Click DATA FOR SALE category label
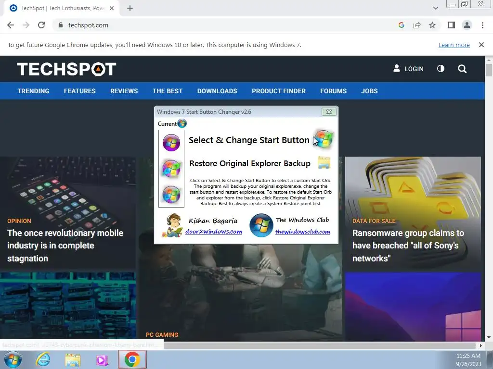This screenshot has height=369, width=493. pos(374,221)
